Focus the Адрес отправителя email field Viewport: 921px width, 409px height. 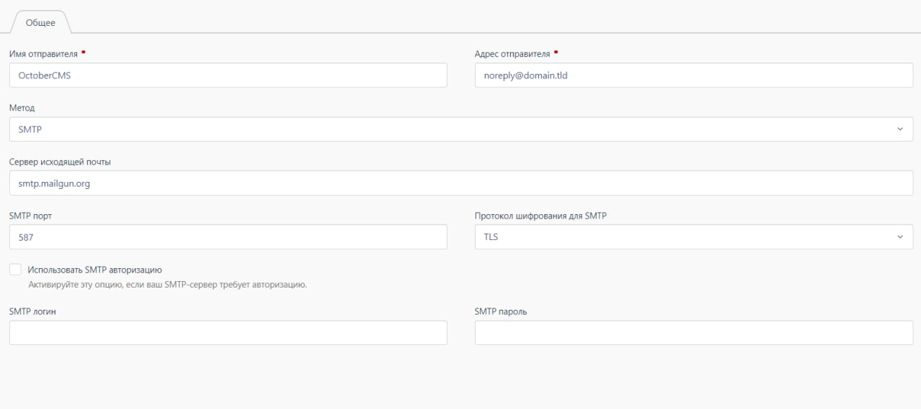click(694, 75)
